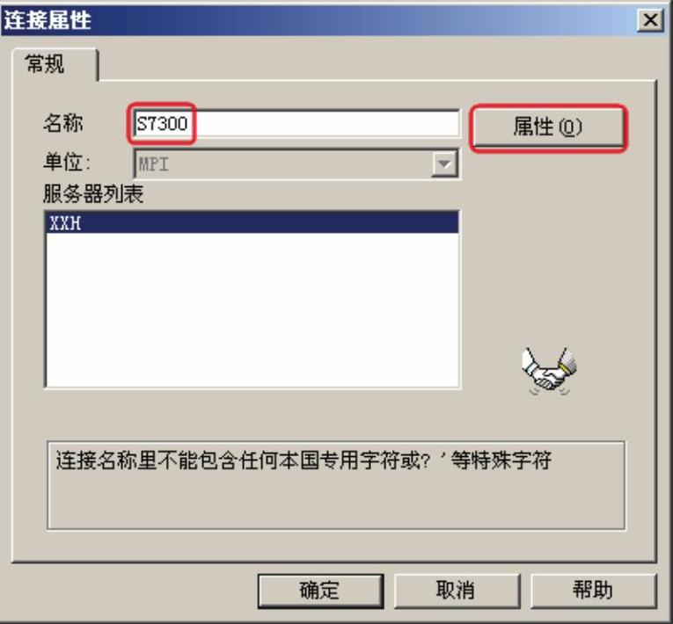673x624 pixels.
Task: Click the 名称 label
Action: click(x=63, y=123)
